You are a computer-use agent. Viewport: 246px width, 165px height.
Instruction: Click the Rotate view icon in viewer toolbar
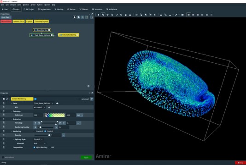click(x=117, y=15)
